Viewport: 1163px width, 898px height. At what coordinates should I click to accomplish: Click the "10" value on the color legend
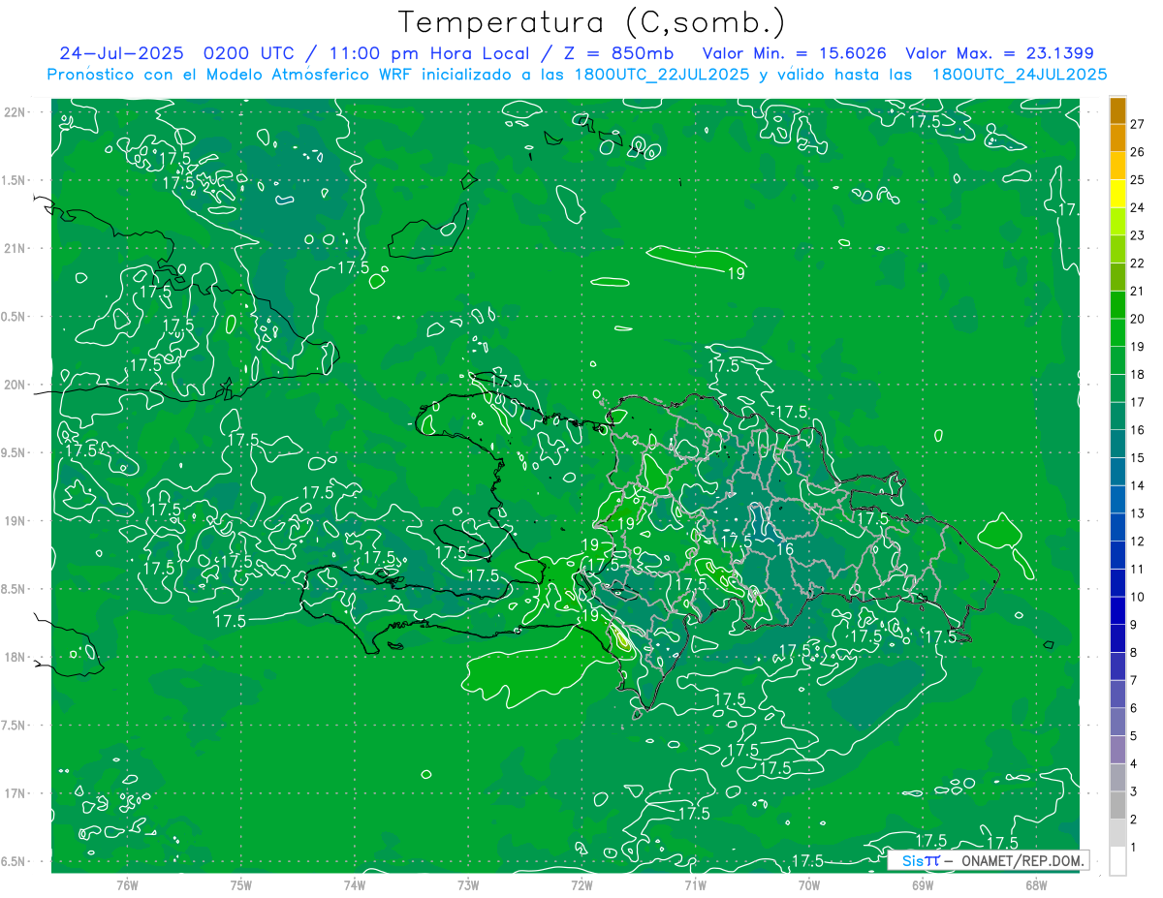click(x=1138, y=597)
